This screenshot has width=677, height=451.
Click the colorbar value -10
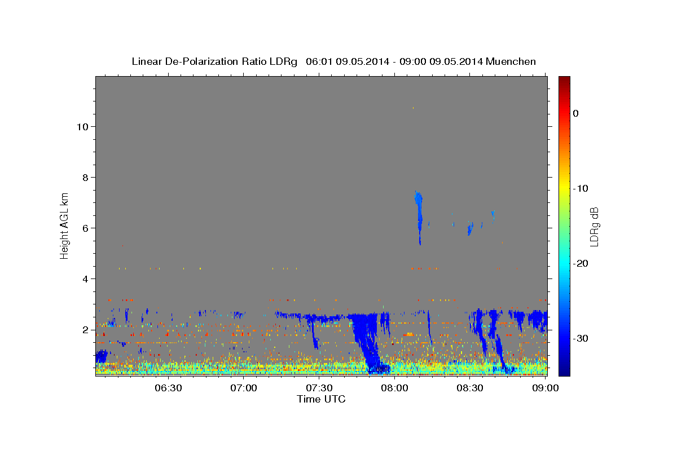579,188
